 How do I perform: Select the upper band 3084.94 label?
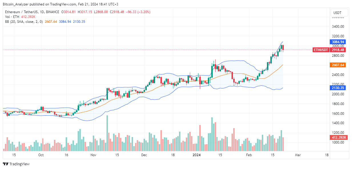[x=338, y=42]
